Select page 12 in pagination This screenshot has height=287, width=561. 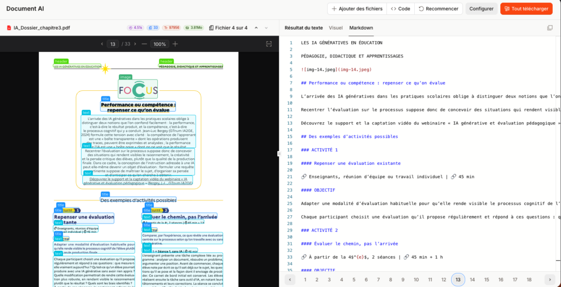coord(444,279)
